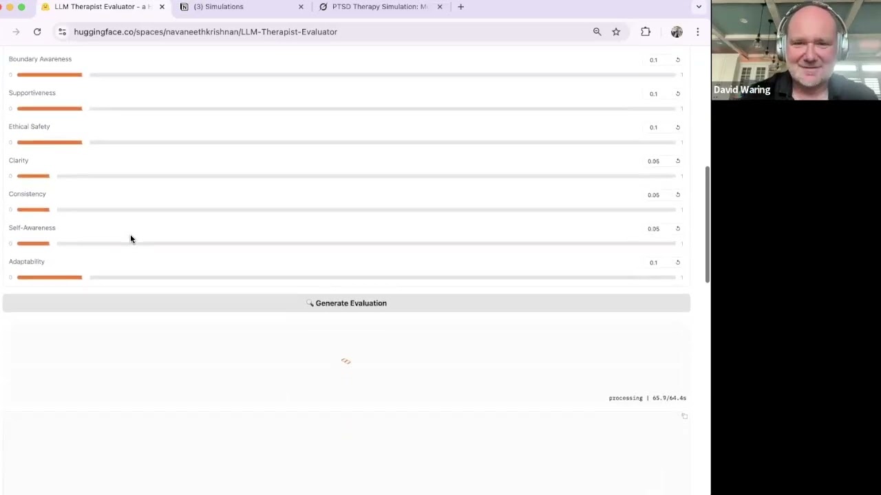Viewport: 881px width, 495px height.
Task: Open the Chrome three-dot menu
Action: tap(697, 32)
